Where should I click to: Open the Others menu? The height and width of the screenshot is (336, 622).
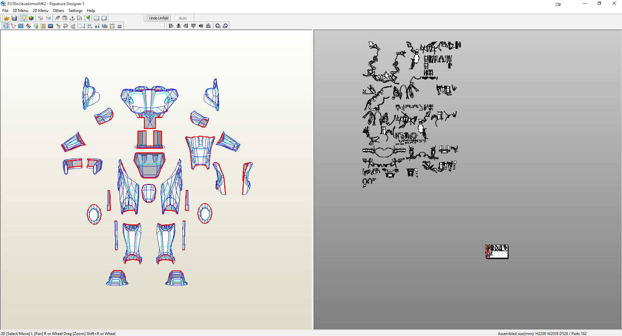pos(59,11)
